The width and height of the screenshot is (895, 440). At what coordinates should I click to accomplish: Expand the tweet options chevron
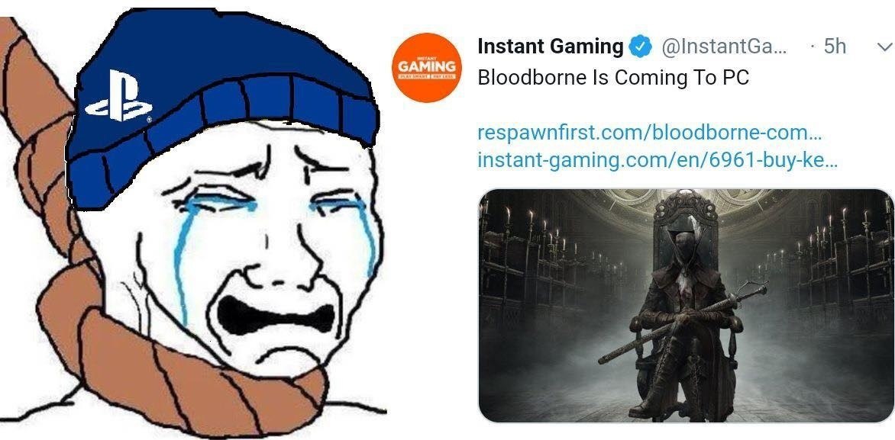[x=884, y=47]
